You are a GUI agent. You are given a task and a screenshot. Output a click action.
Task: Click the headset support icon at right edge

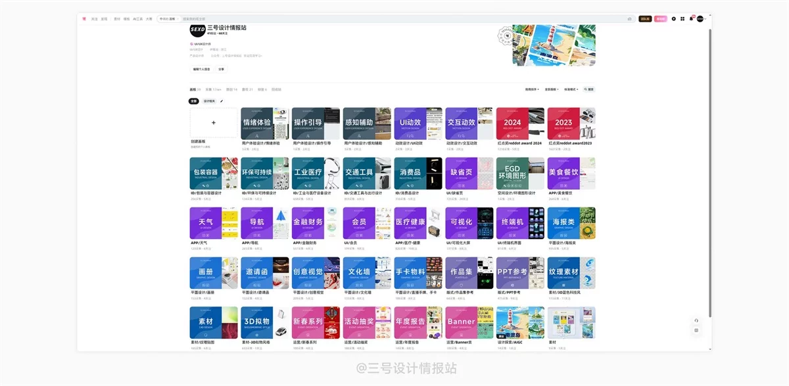pos(696,320)
